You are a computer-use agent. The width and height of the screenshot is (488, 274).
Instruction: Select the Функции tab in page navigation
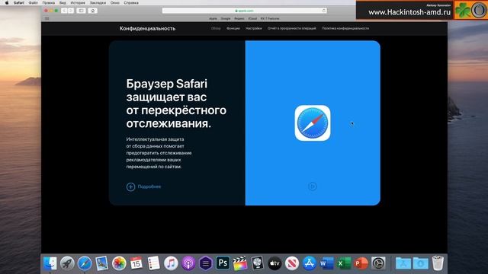pyautogui.click(x=233, y=28)
